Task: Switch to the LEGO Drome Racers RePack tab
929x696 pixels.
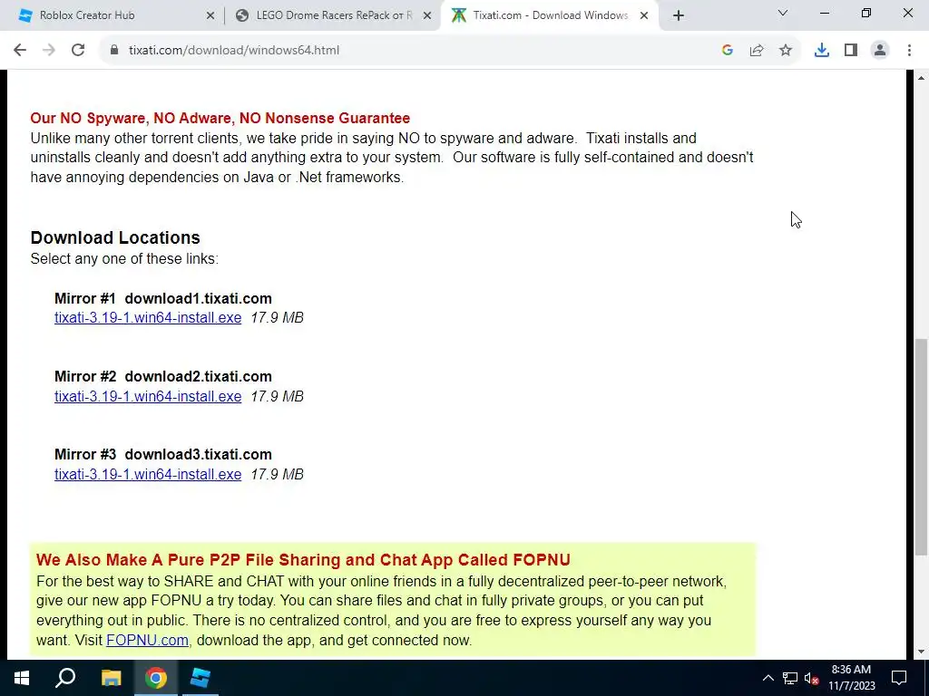Action: tap(333, 15)
